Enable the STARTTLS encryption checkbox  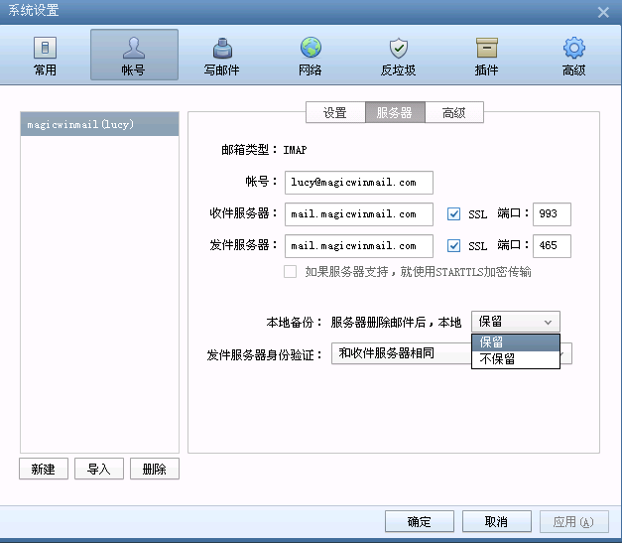291,272
